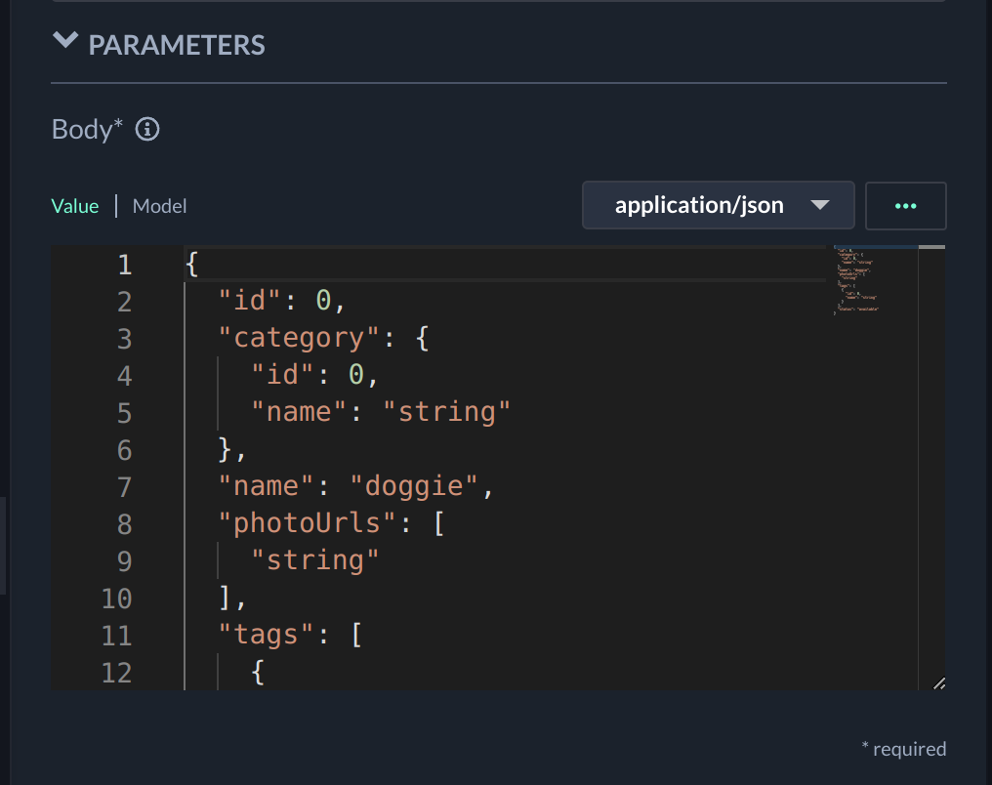Switch to the Model tab
992x785 pixels.
pos(159,206)
